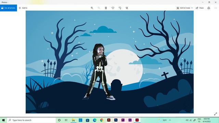Minimize the Photos window
219x123 pixels.
point(203,2)
